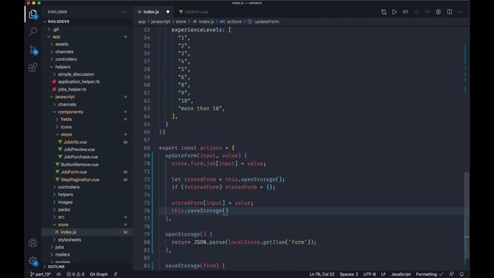Click the Formatting status item
This screenshot has height=278, width=494.
click(x=429, y=274)
